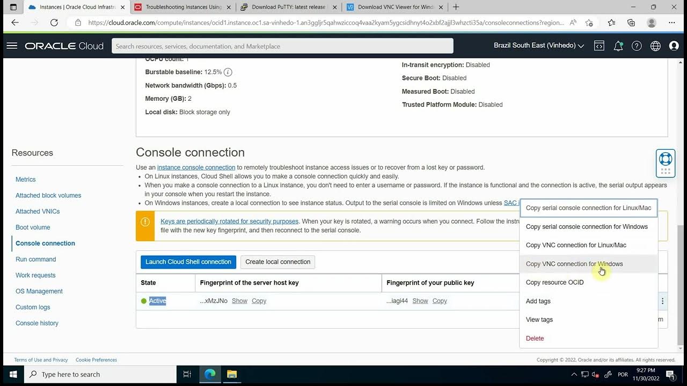
Task: Open Attached block volumes resource
Action: click(x=48, y=196)
